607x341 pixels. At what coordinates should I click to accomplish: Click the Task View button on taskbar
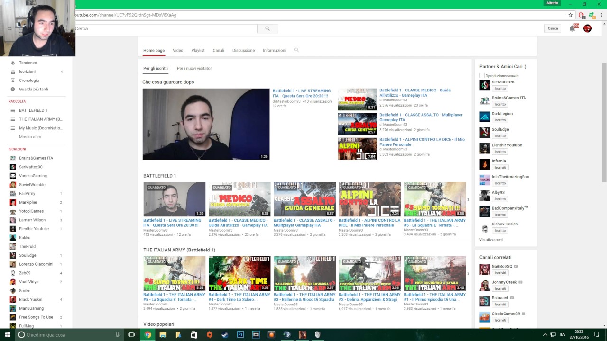point(131,334)
